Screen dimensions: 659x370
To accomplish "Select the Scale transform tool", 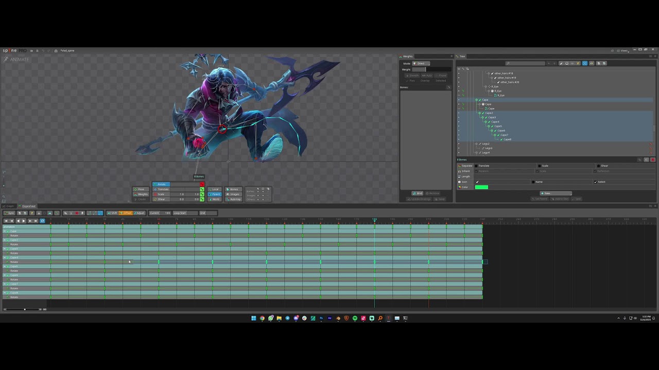I will 161,194.
